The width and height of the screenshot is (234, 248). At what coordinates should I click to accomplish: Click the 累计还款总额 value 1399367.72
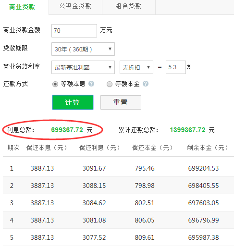187,130
